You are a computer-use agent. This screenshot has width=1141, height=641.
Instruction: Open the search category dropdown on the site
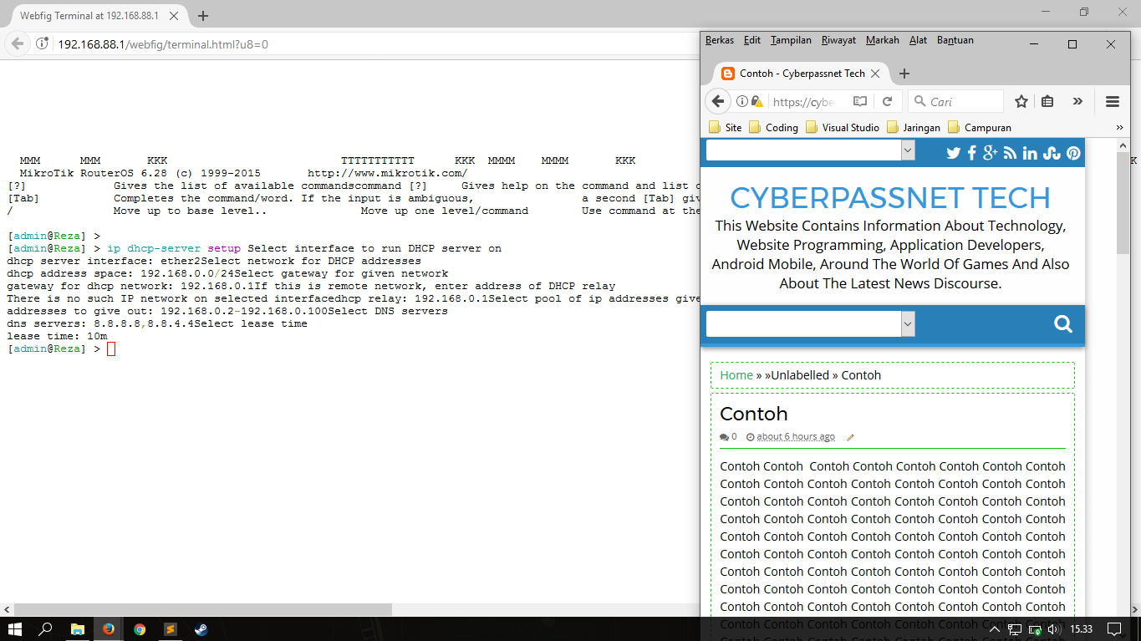[x=908, y=324]
